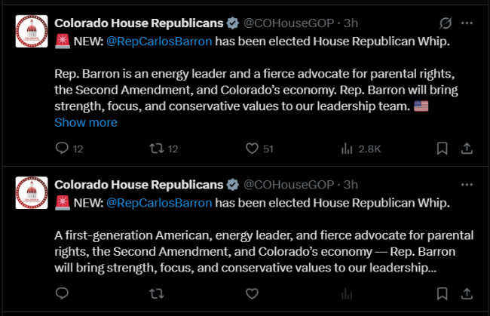Open the second tweet's more options menu

tap(467, 184)
